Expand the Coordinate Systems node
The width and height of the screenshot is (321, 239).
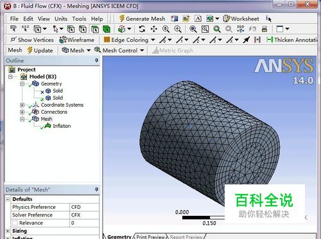pos(22,105)
